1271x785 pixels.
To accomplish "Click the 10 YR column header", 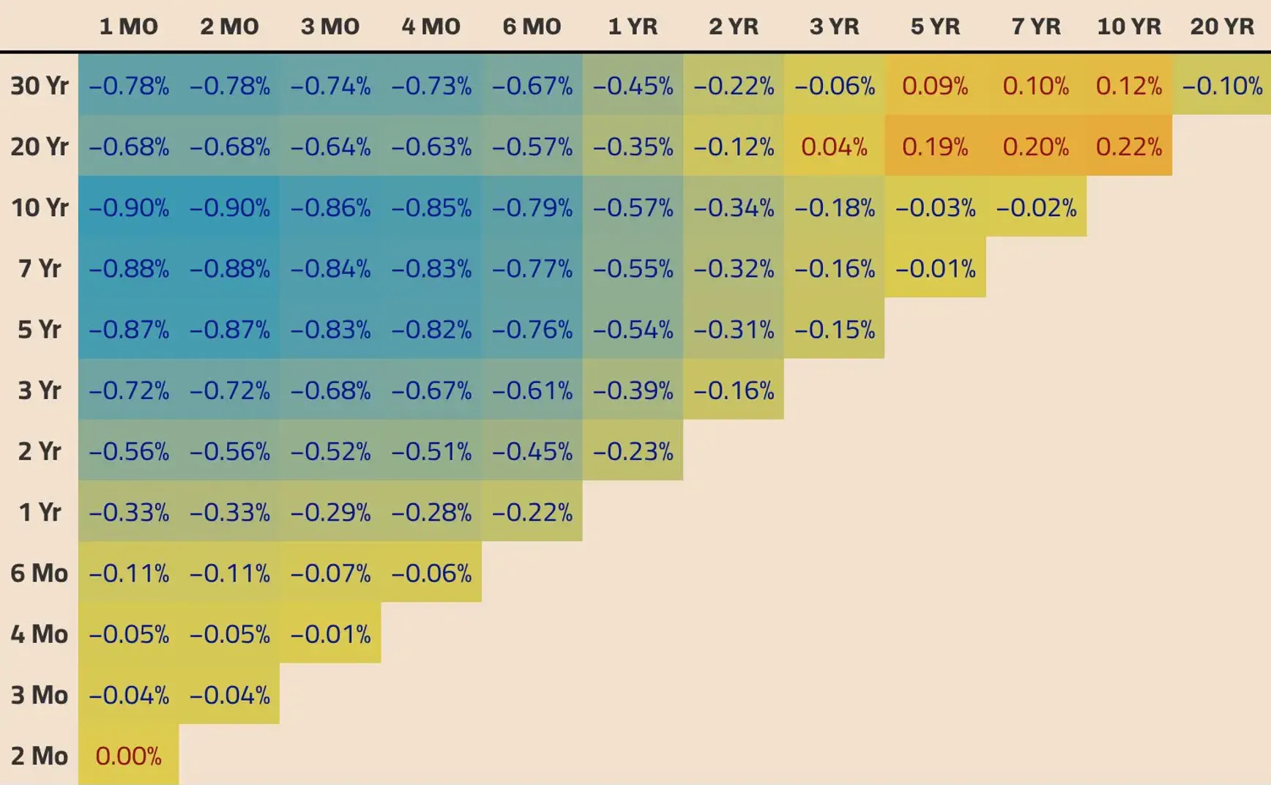I will [x=1129, y=27].
